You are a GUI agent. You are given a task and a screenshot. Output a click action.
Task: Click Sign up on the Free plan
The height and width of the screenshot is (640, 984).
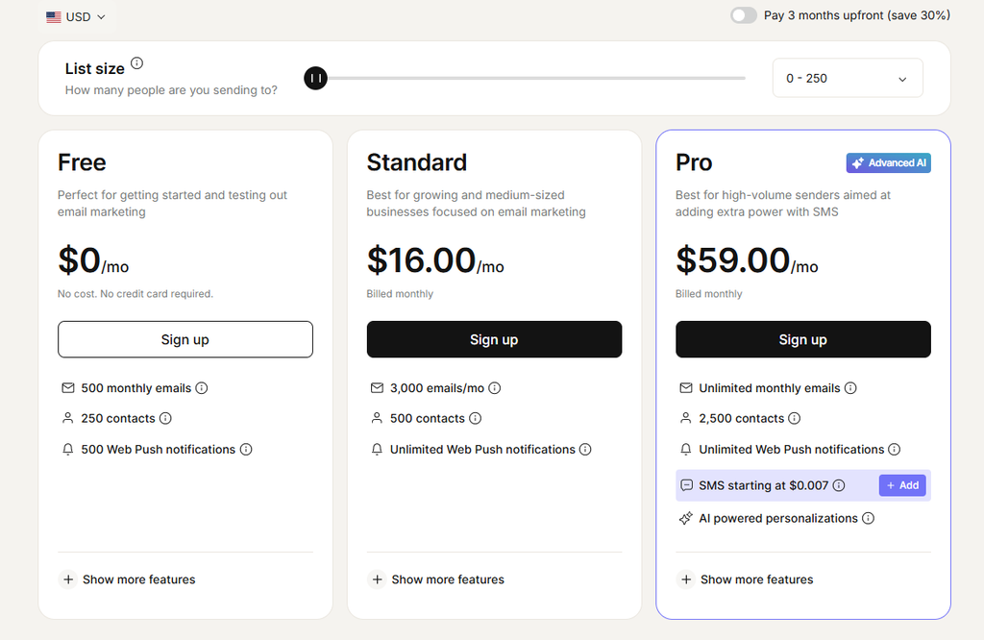coord(185,339)
